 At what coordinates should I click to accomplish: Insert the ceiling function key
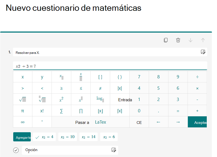120,111
